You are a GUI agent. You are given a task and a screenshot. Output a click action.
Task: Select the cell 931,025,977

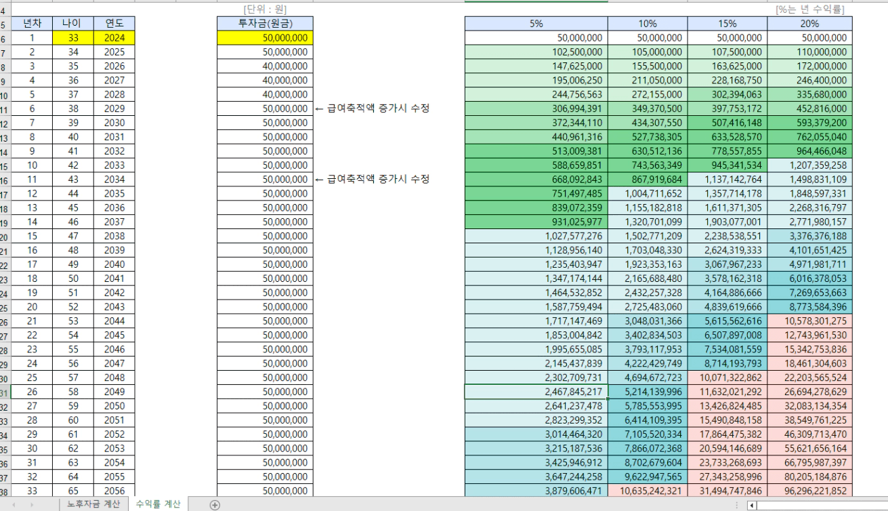pyautogui.click(x=536, y=222)
